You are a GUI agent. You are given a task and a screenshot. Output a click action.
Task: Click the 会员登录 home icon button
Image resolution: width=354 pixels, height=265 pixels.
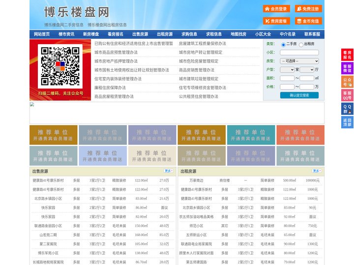pyautogui.click(x=276, y=9)
